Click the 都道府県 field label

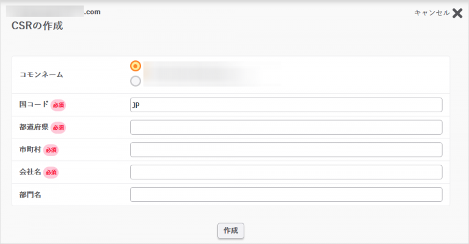pos(34,127)
